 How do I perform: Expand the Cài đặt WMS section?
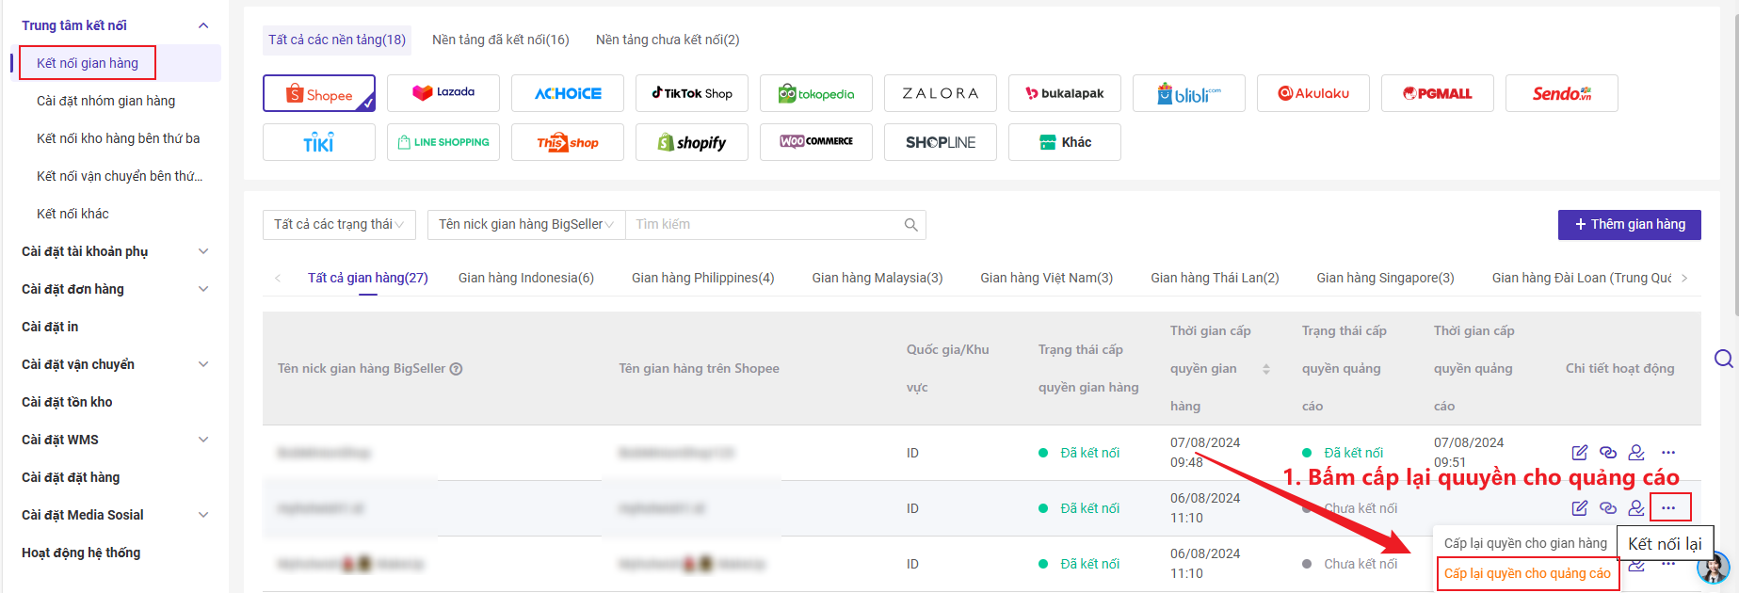(x=203, y=440)
